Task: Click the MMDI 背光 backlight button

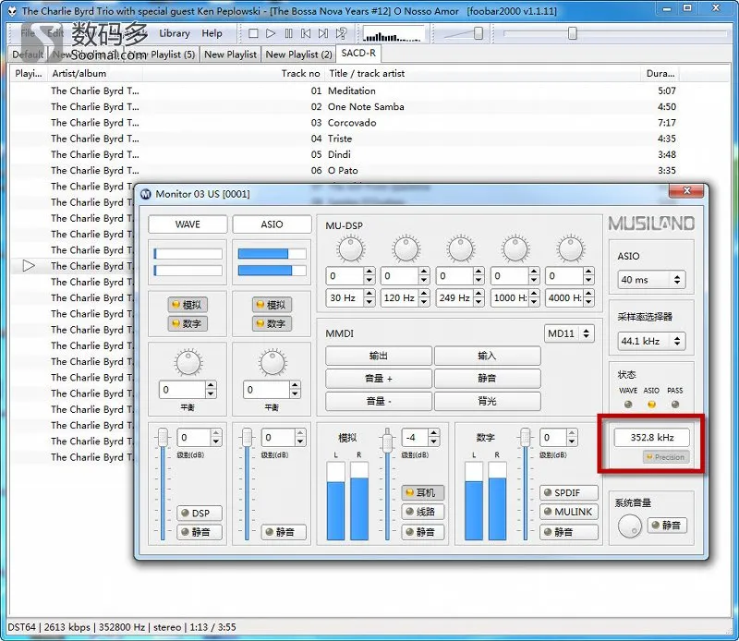Action: click(x=488, y=401)
